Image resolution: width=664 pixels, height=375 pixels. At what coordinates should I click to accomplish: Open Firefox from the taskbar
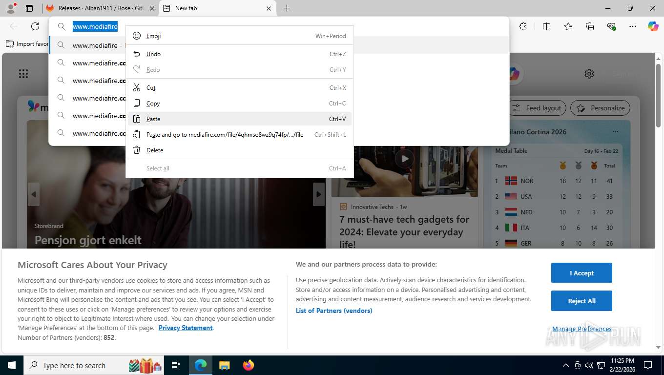248,365
